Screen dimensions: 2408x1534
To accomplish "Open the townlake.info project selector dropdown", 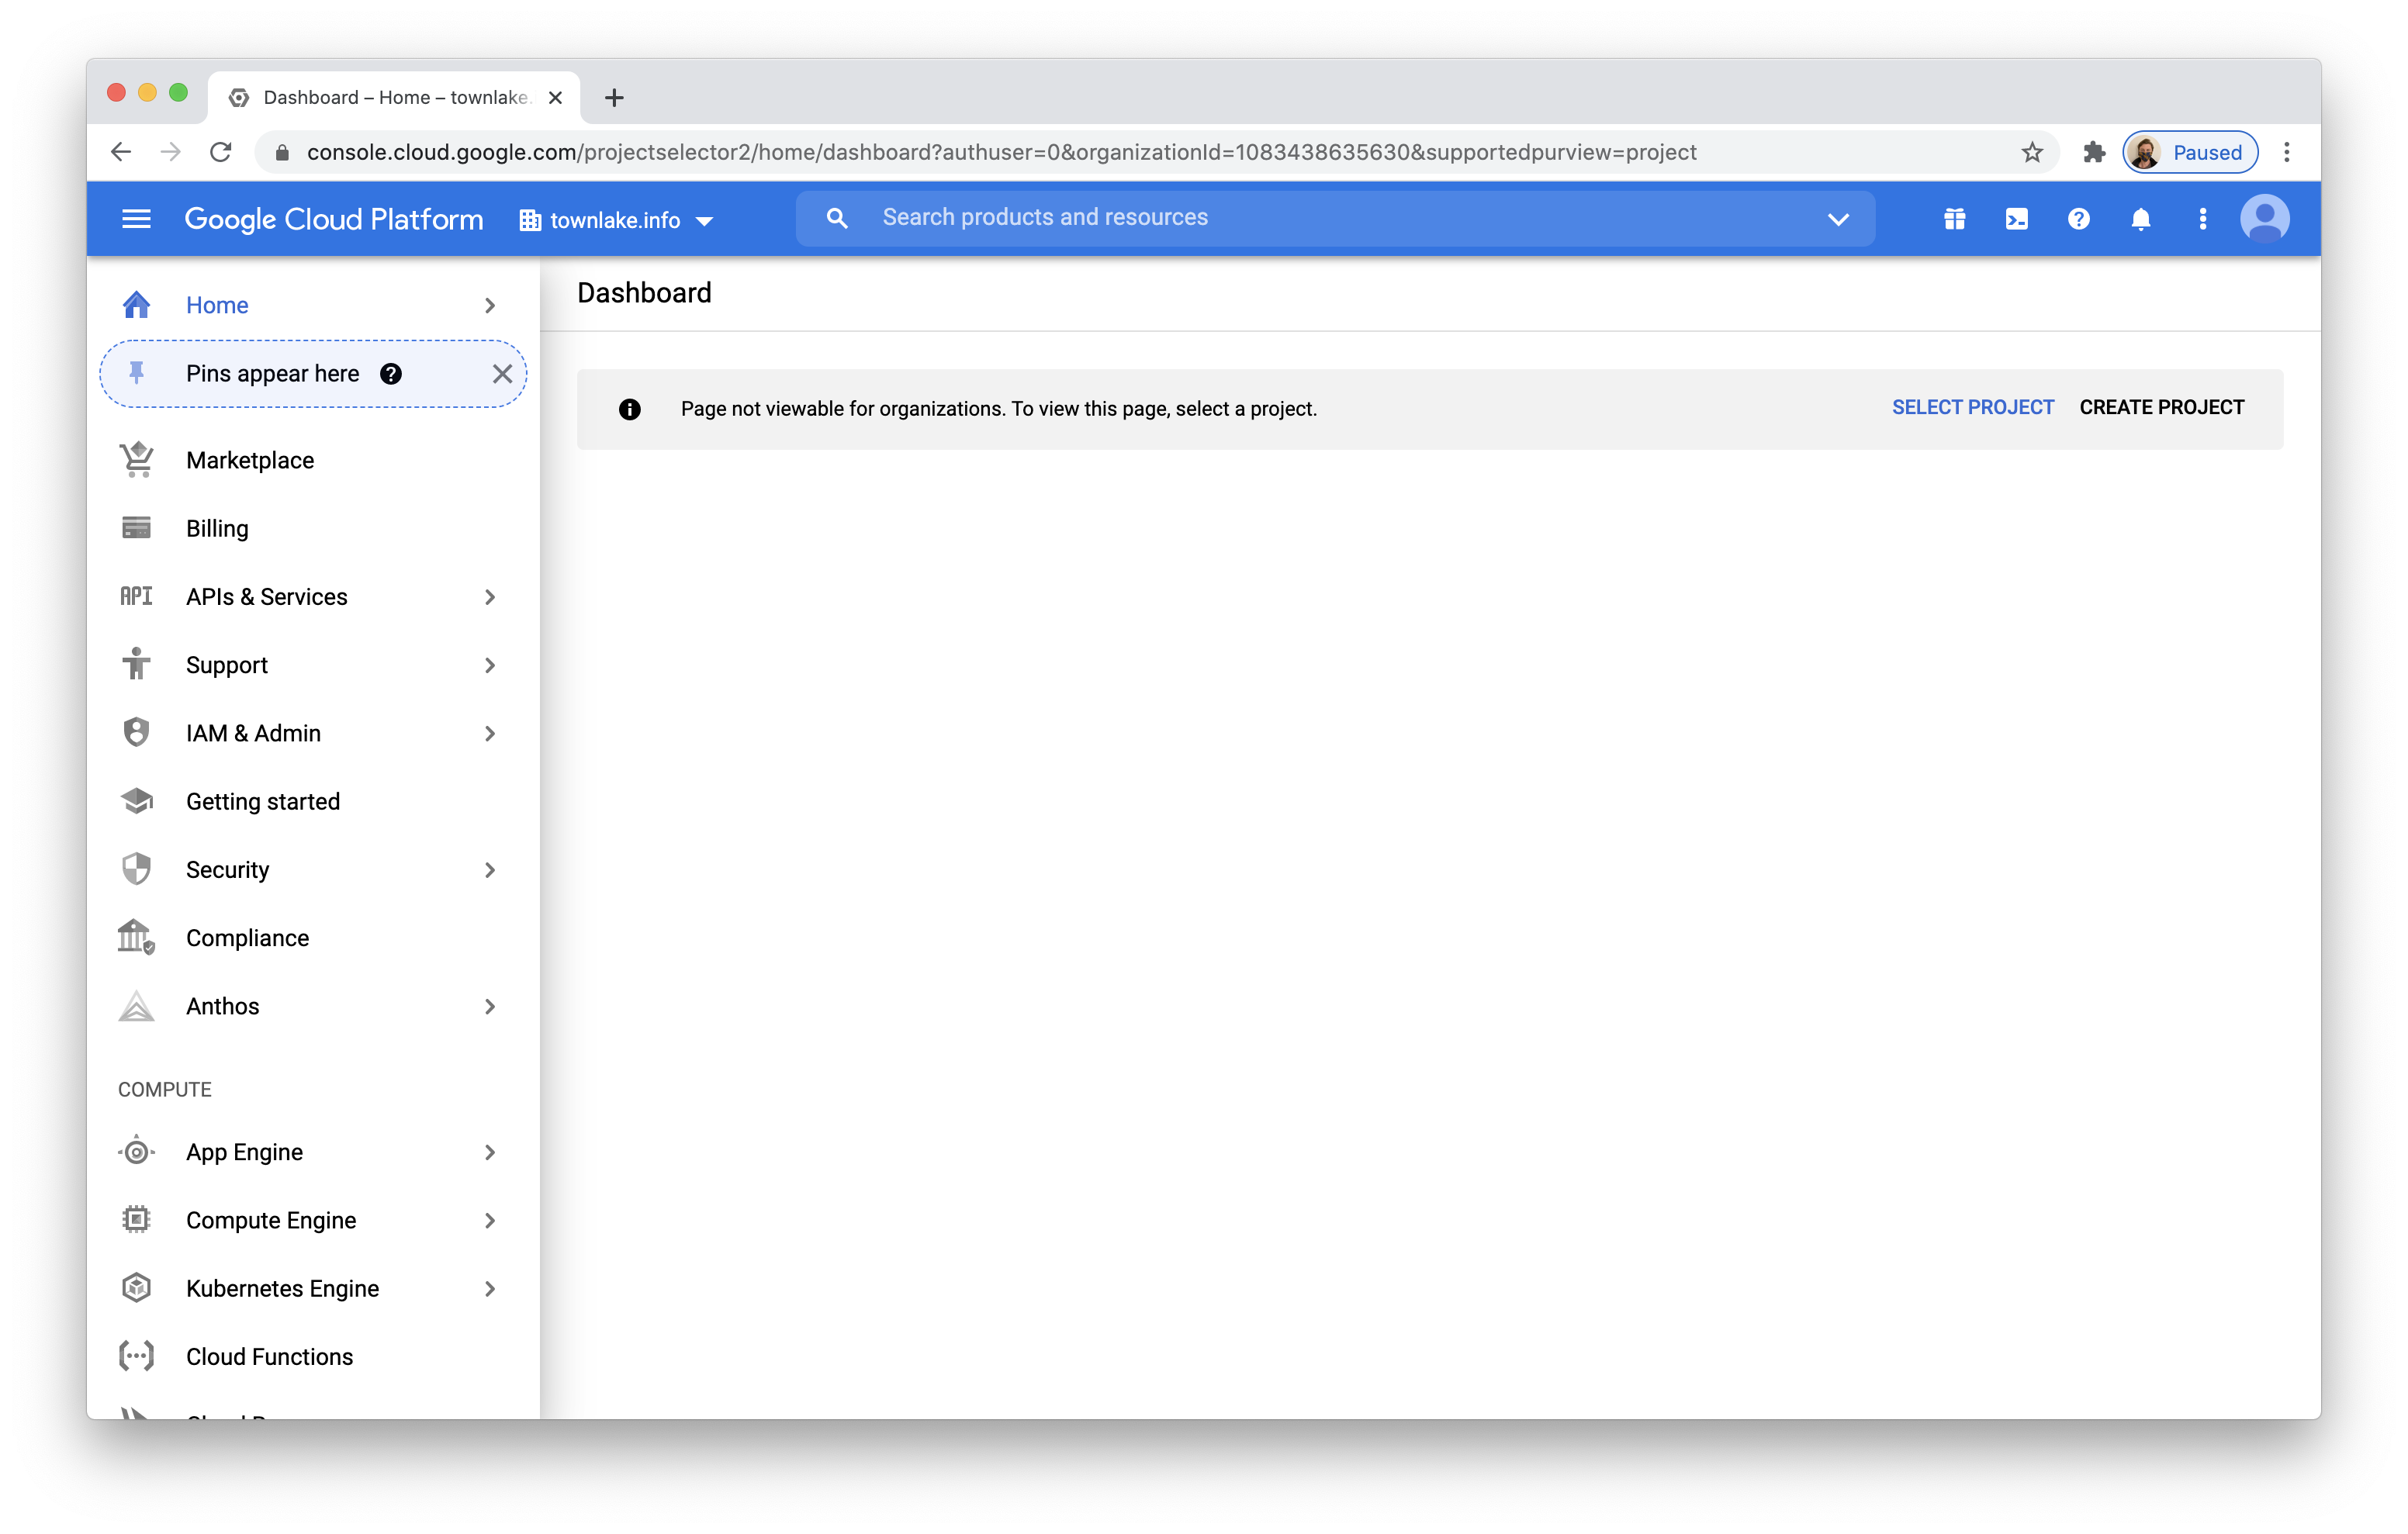I will click(616, 220).
